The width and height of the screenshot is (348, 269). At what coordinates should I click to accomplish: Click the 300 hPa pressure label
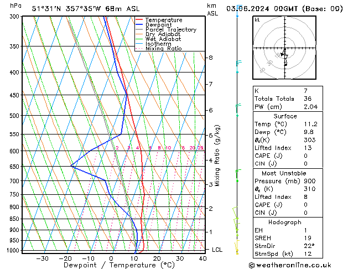coord(15,17)
